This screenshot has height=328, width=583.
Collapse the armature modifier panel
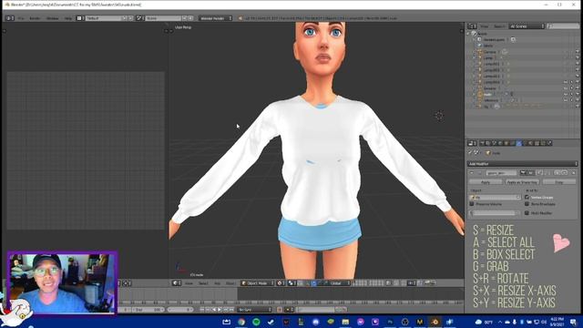(472, 173)
